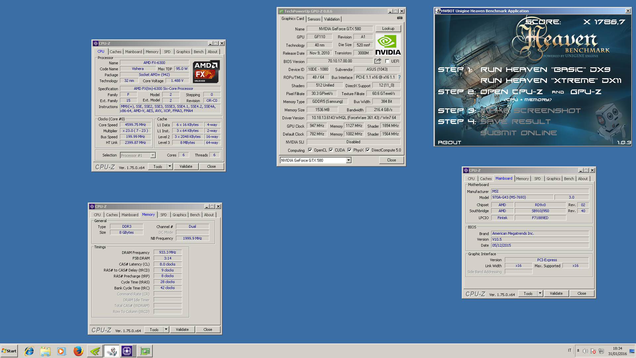This screenshot has width=636, height=358.
Task: Launch Windows Media Player from taskbar
Action: [61, 351]
